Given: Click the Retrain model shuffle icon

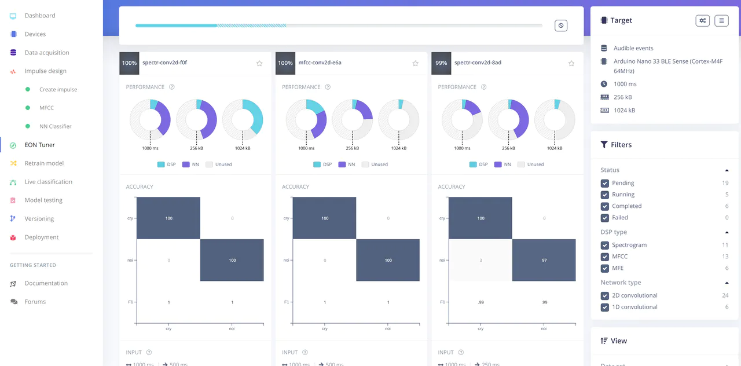Looking at the screenshot, I should pyautogui.click(x=13, y=163).
